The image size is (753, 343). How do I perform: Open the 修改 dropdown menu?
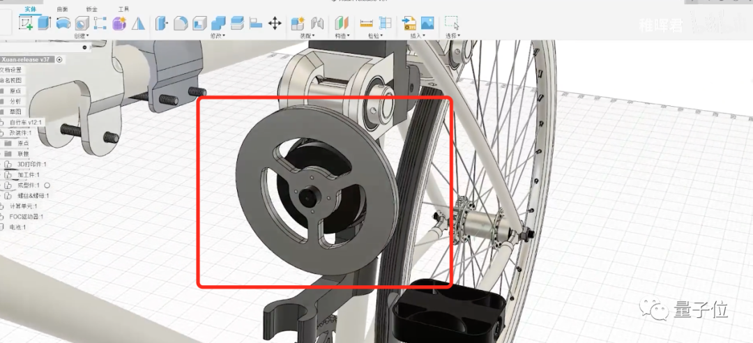218,36
